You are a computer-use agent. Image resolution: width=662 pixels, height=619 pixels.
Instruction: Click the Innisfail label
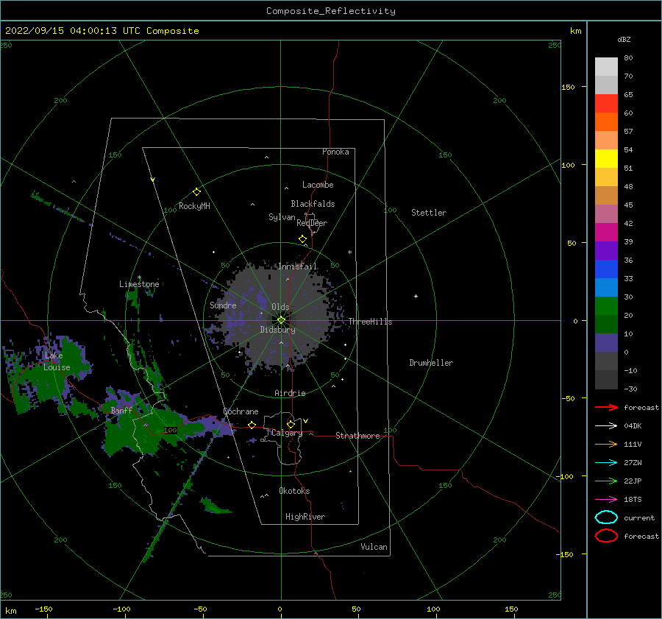click(x=298, y=266)
